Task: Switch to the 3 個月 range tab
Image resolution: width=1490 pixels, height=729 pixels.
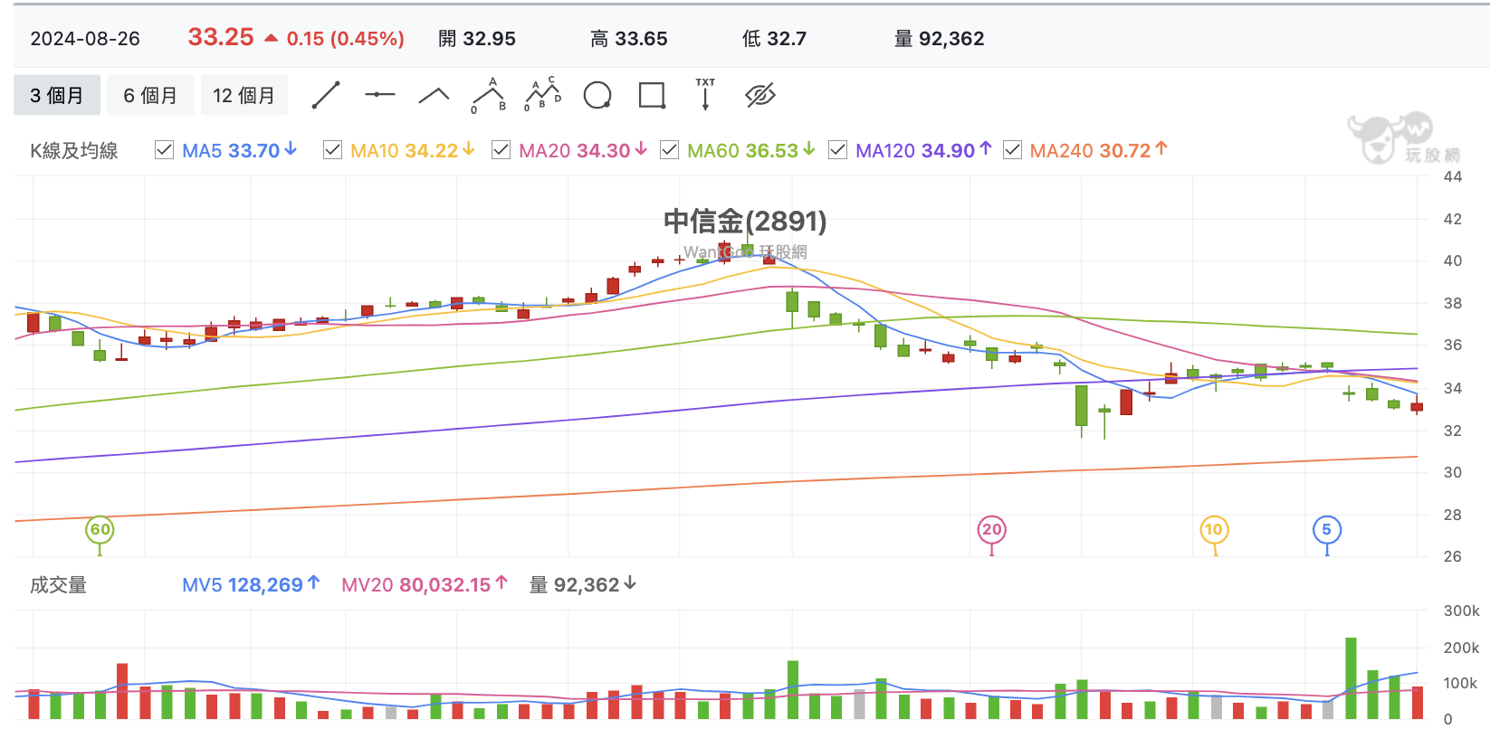Action: click(x=57, y=95)
